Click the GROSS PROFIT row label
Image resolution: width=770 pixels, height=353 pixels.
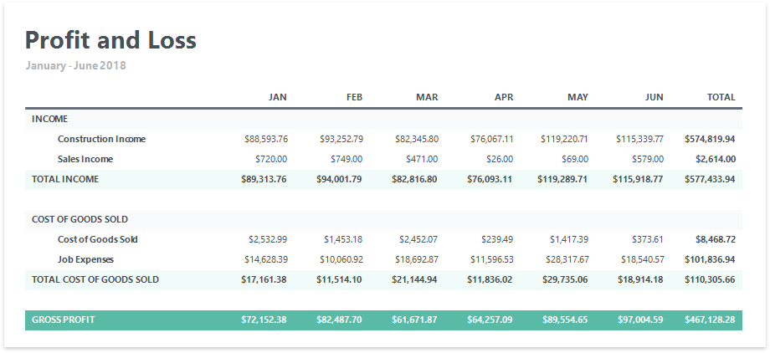pos(63,320)
